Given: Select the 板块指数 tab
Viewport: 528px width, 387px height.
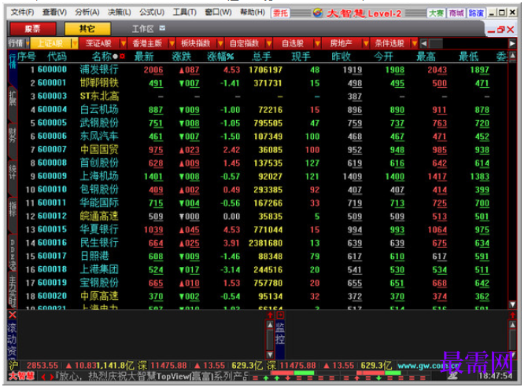Looking at the screenshot, I should tap(196, 43).
